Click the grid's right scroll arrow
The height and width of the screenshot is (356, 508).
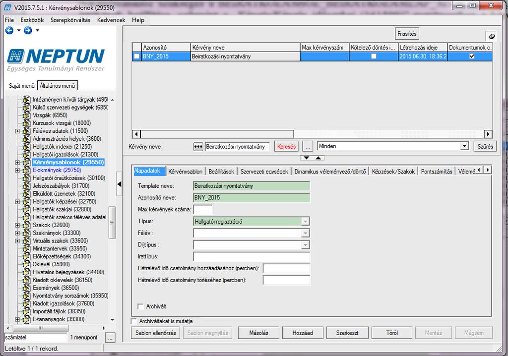(x=488, y=134)
